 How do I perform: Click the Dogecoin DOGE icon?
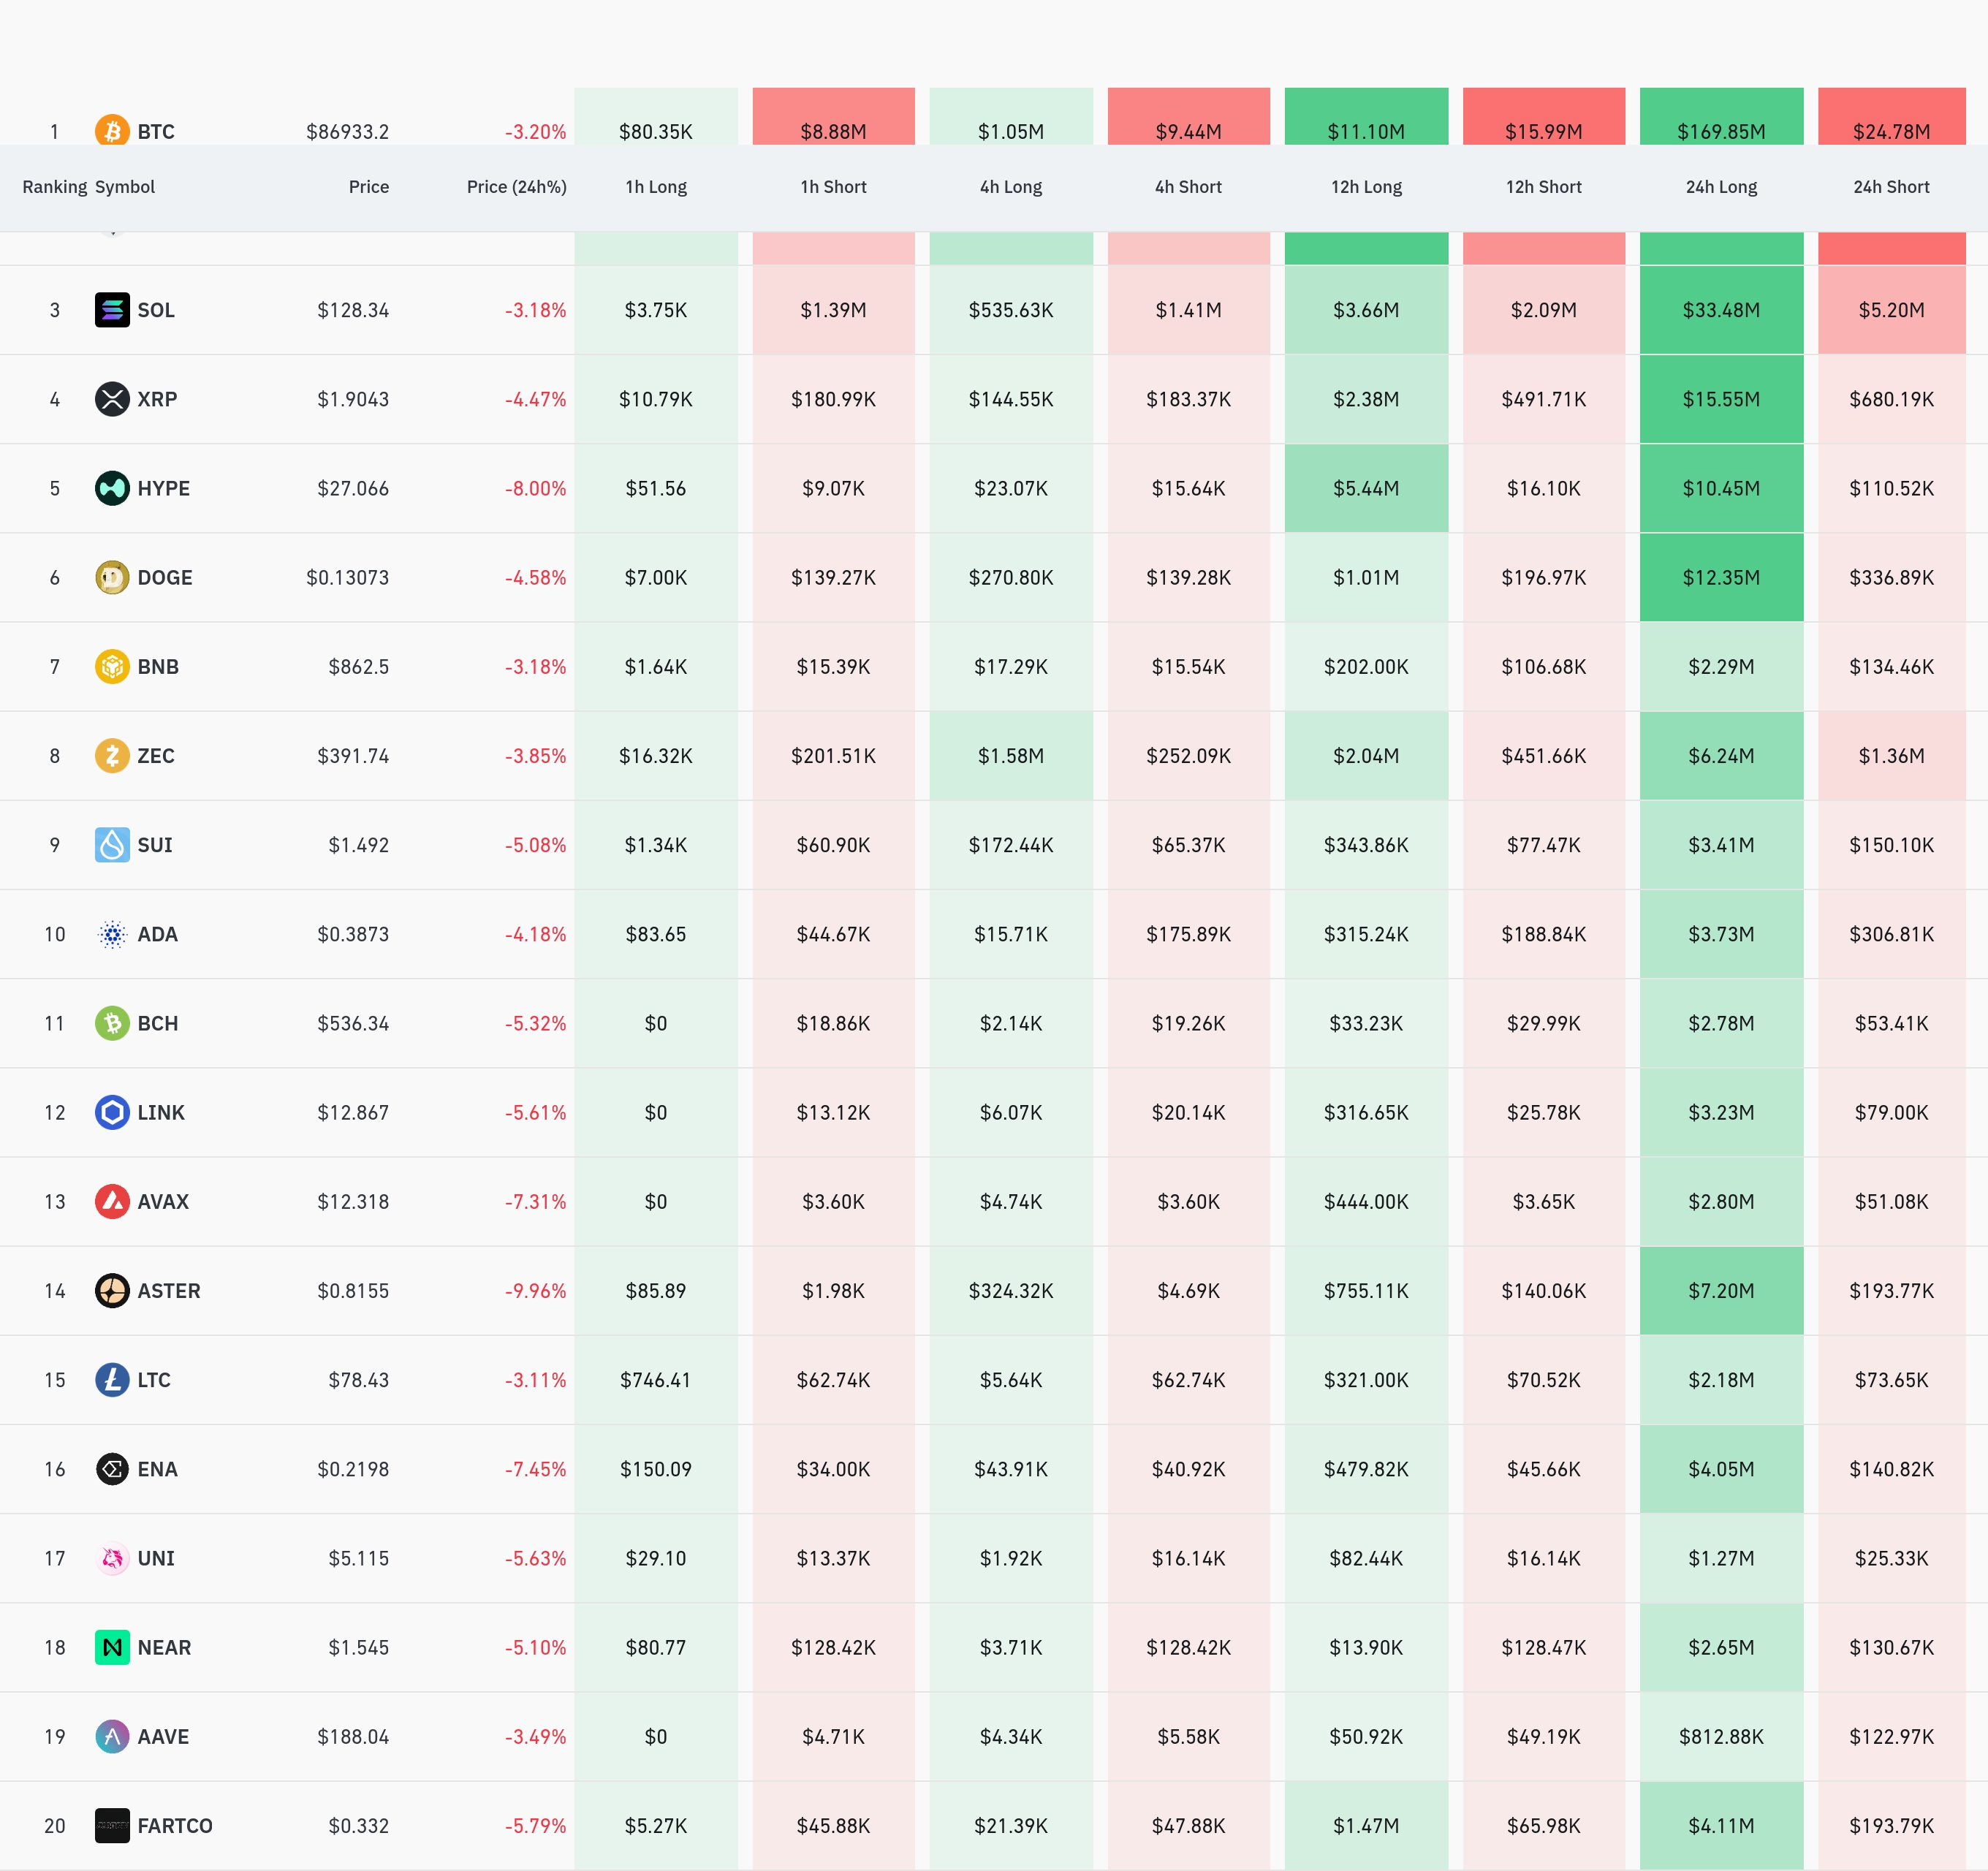[x=112, y=577]
